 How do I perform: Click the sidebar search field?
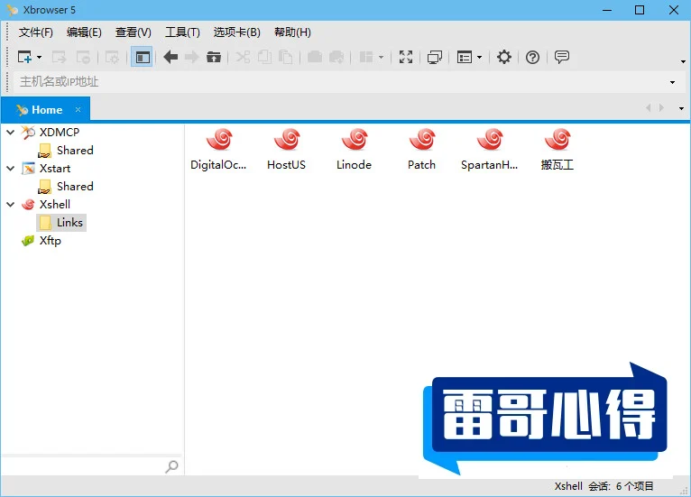(83, 465)
